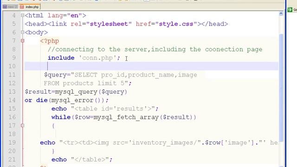Click line number 4 in the margin
Image resolution: width=297 pixels, height=167 pixels.
[x=13, y=15]
